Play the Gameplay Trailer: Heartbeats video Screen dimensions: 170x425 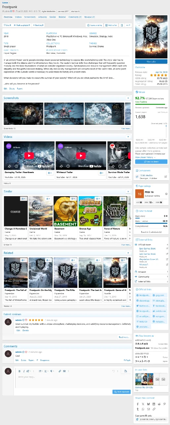coord(29,156)
